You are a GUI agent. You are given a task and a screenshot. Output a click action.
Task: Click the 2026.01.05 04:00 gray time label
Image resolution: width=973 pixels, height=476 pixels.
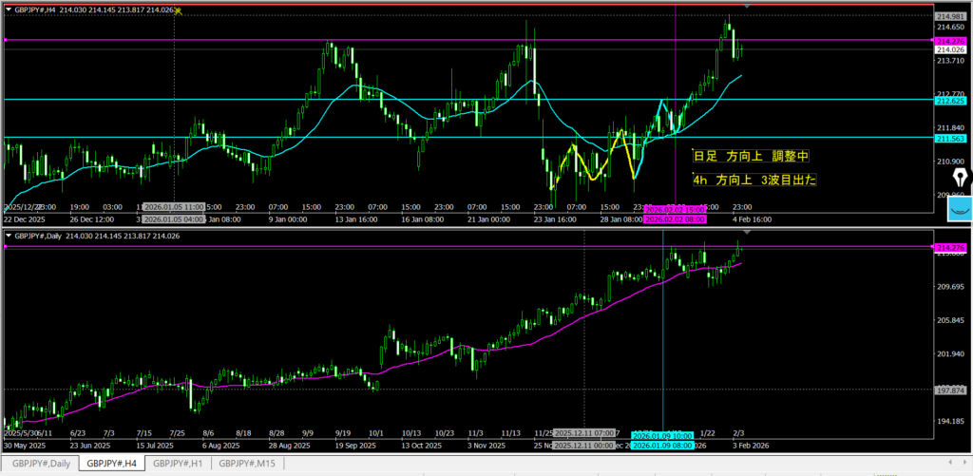pyautogui.click(x=167, y=219)
